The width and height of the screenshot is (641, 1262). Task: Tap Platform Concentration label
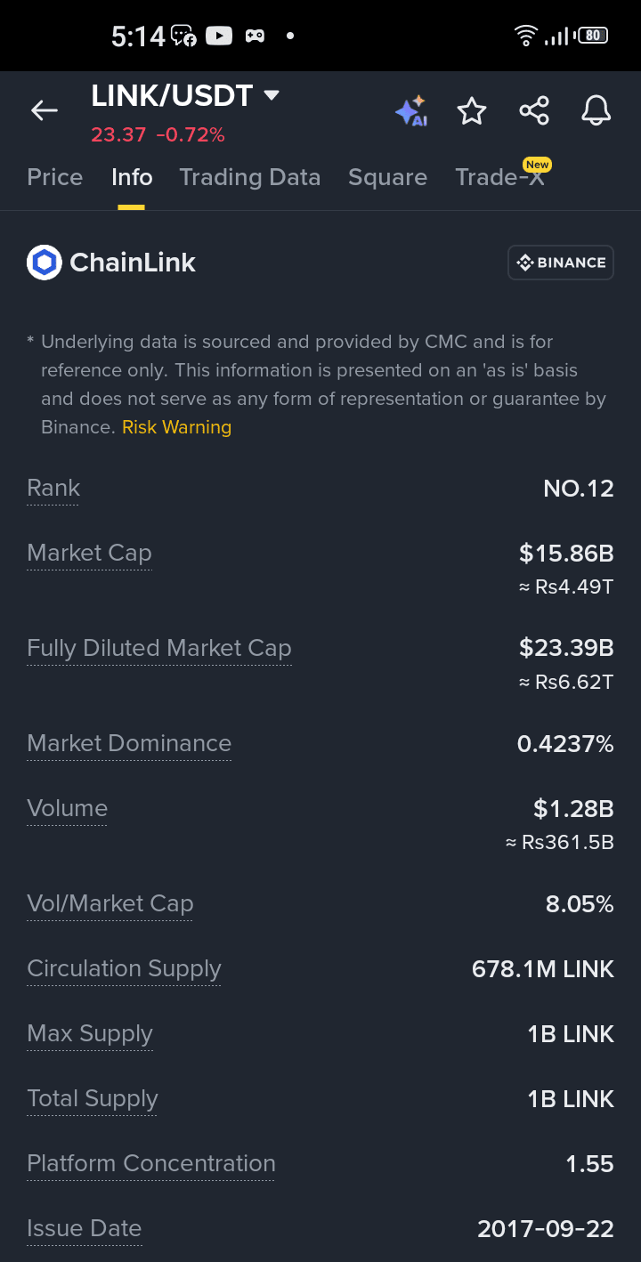coord(151,1164)
